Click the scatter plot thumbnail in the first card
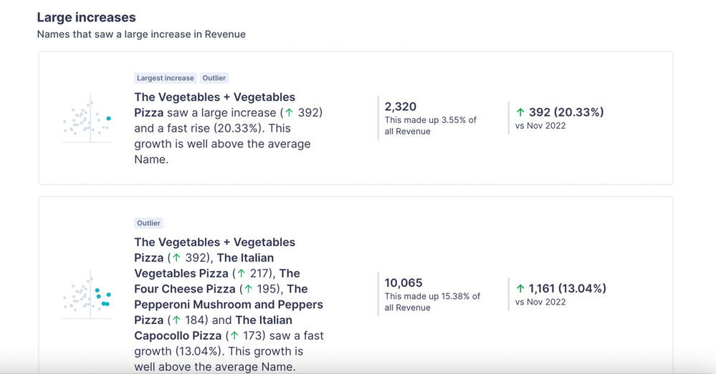 coord(87,119)
